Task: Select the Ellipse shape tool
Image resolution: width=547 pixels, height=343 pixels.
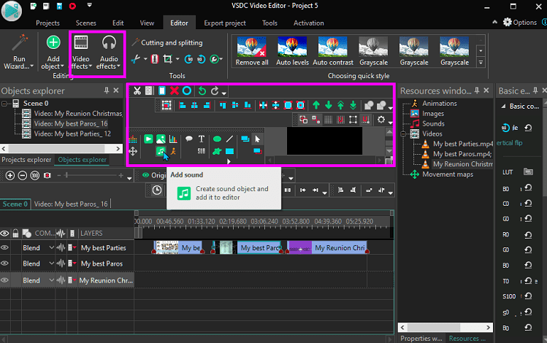Action: click(x=217, y=139)
